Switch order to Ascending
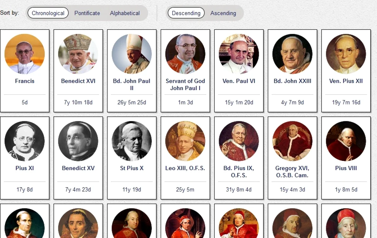The width and height of the screenshot is (377, 238). (x=223, y=13)
